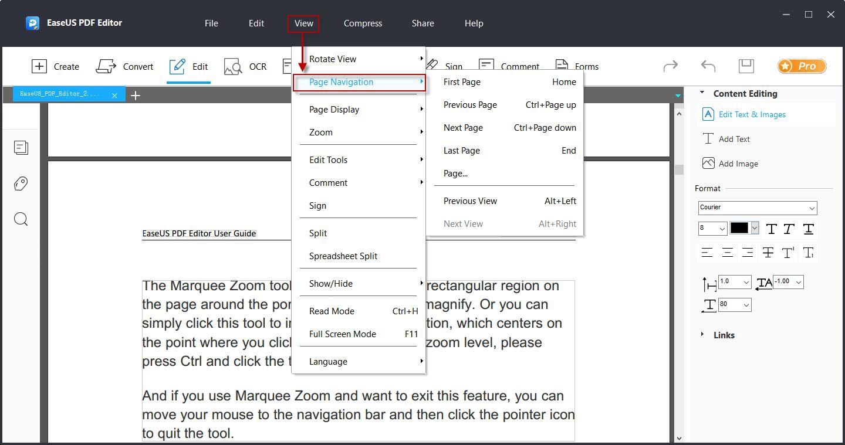Open the tab list dropdown arrow
This screenshot has width=845, height=445.
pyautogui.click(x=678, y=96)
